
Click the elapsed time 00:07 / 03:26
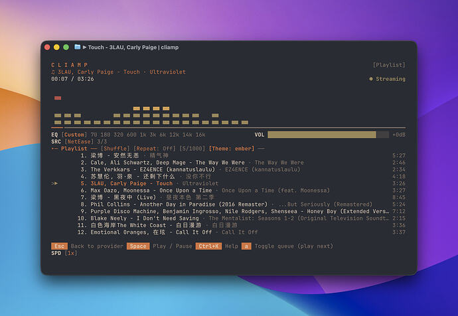72,79
